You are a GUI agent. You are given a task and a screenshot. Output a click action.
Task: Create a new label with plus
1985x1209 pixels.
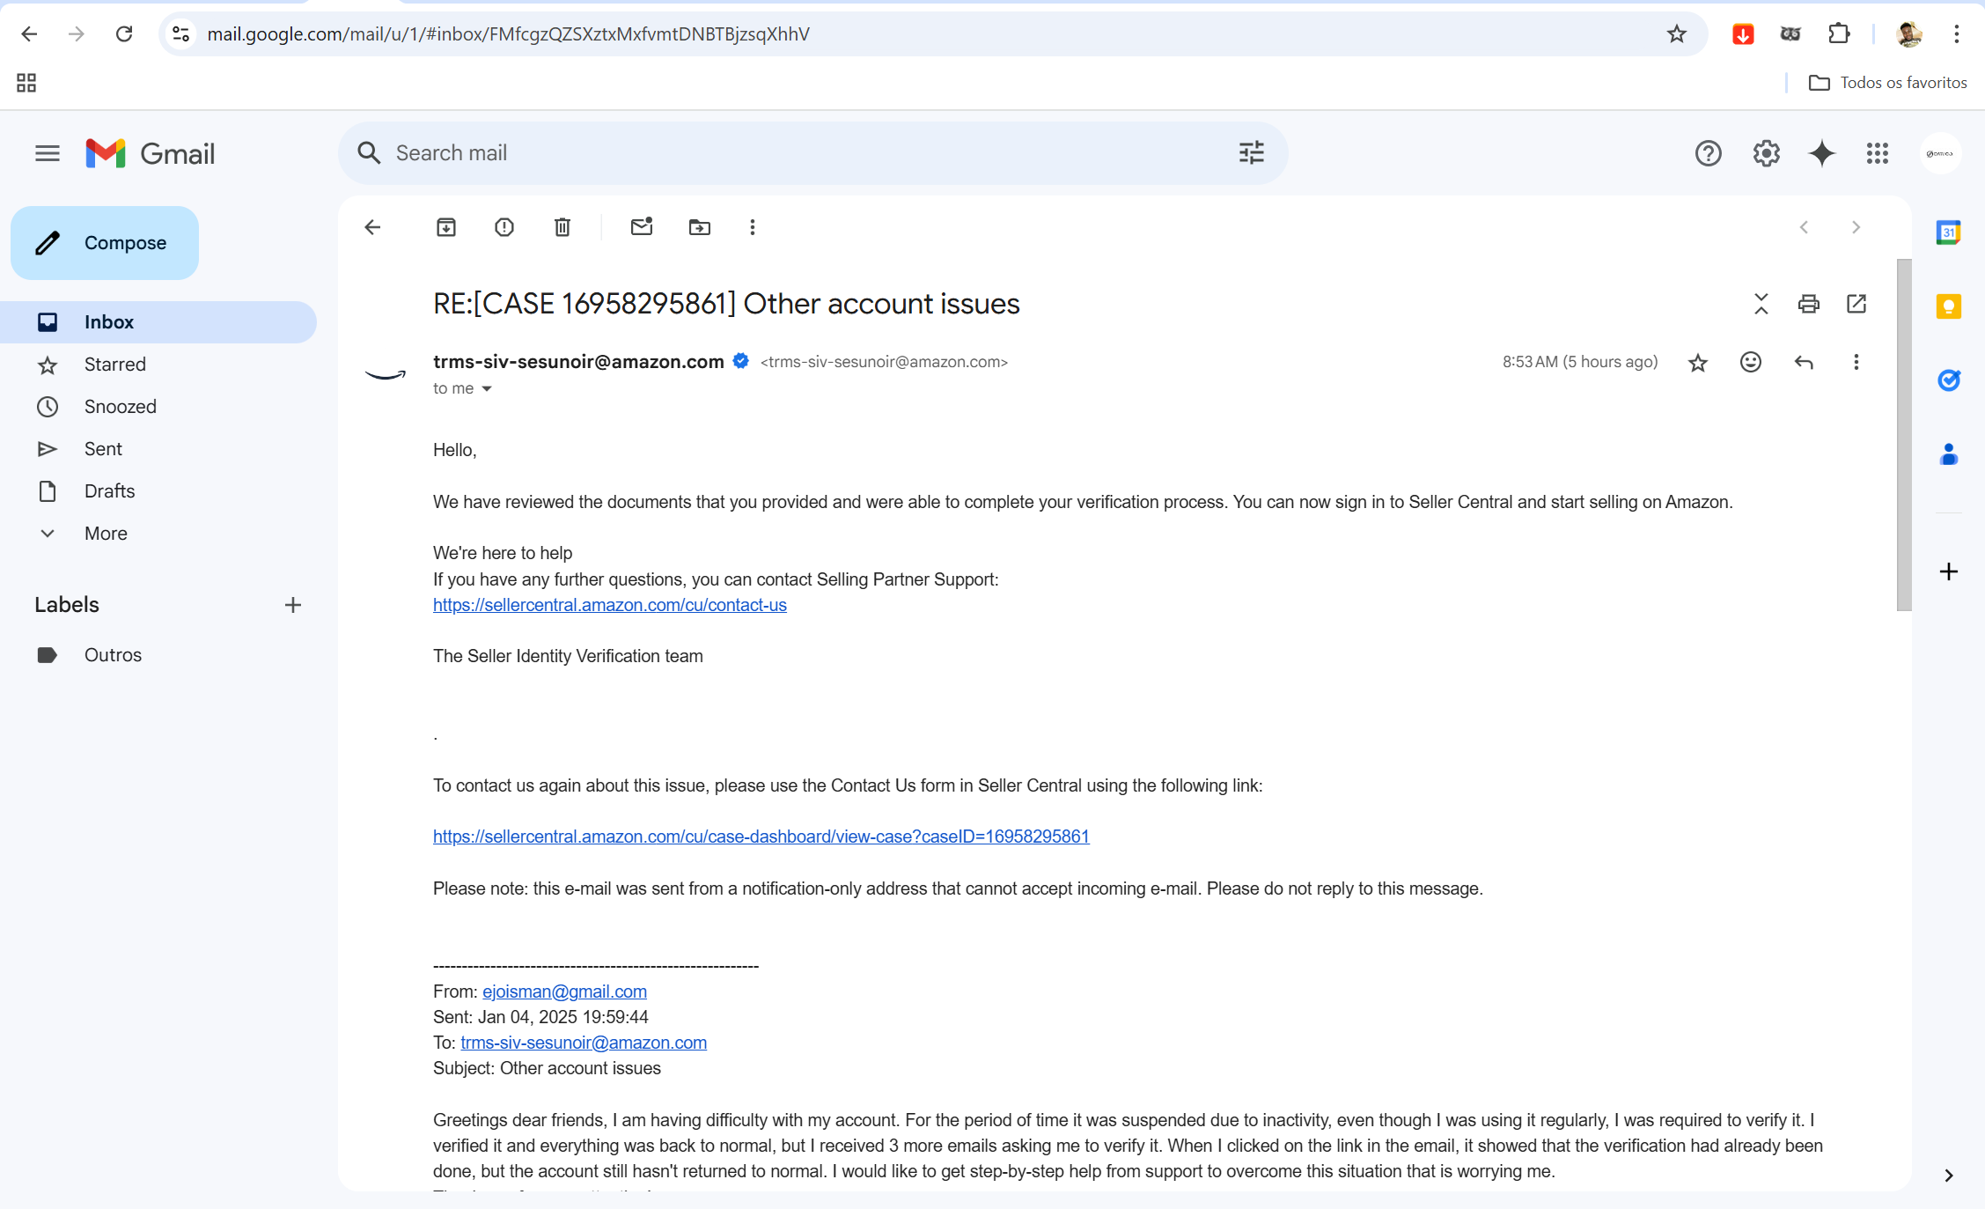tap(293, 605)
